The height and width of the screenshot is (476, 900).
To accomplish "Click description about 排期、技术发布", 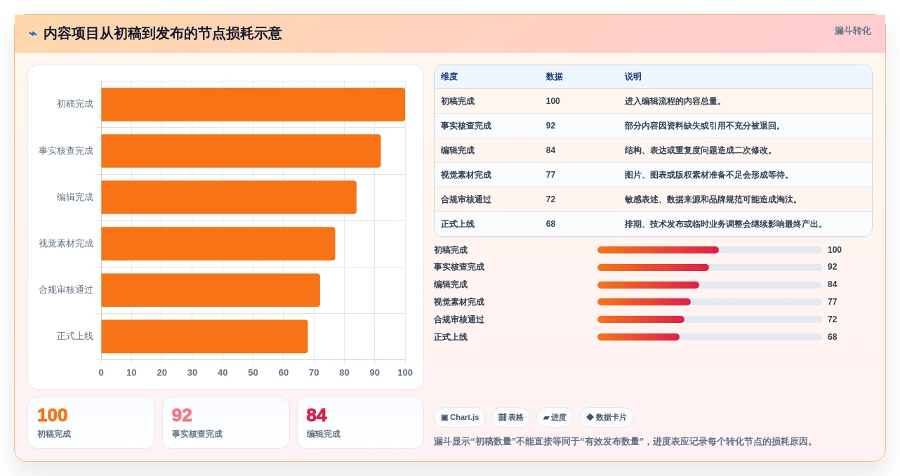I will pos(724,224).
